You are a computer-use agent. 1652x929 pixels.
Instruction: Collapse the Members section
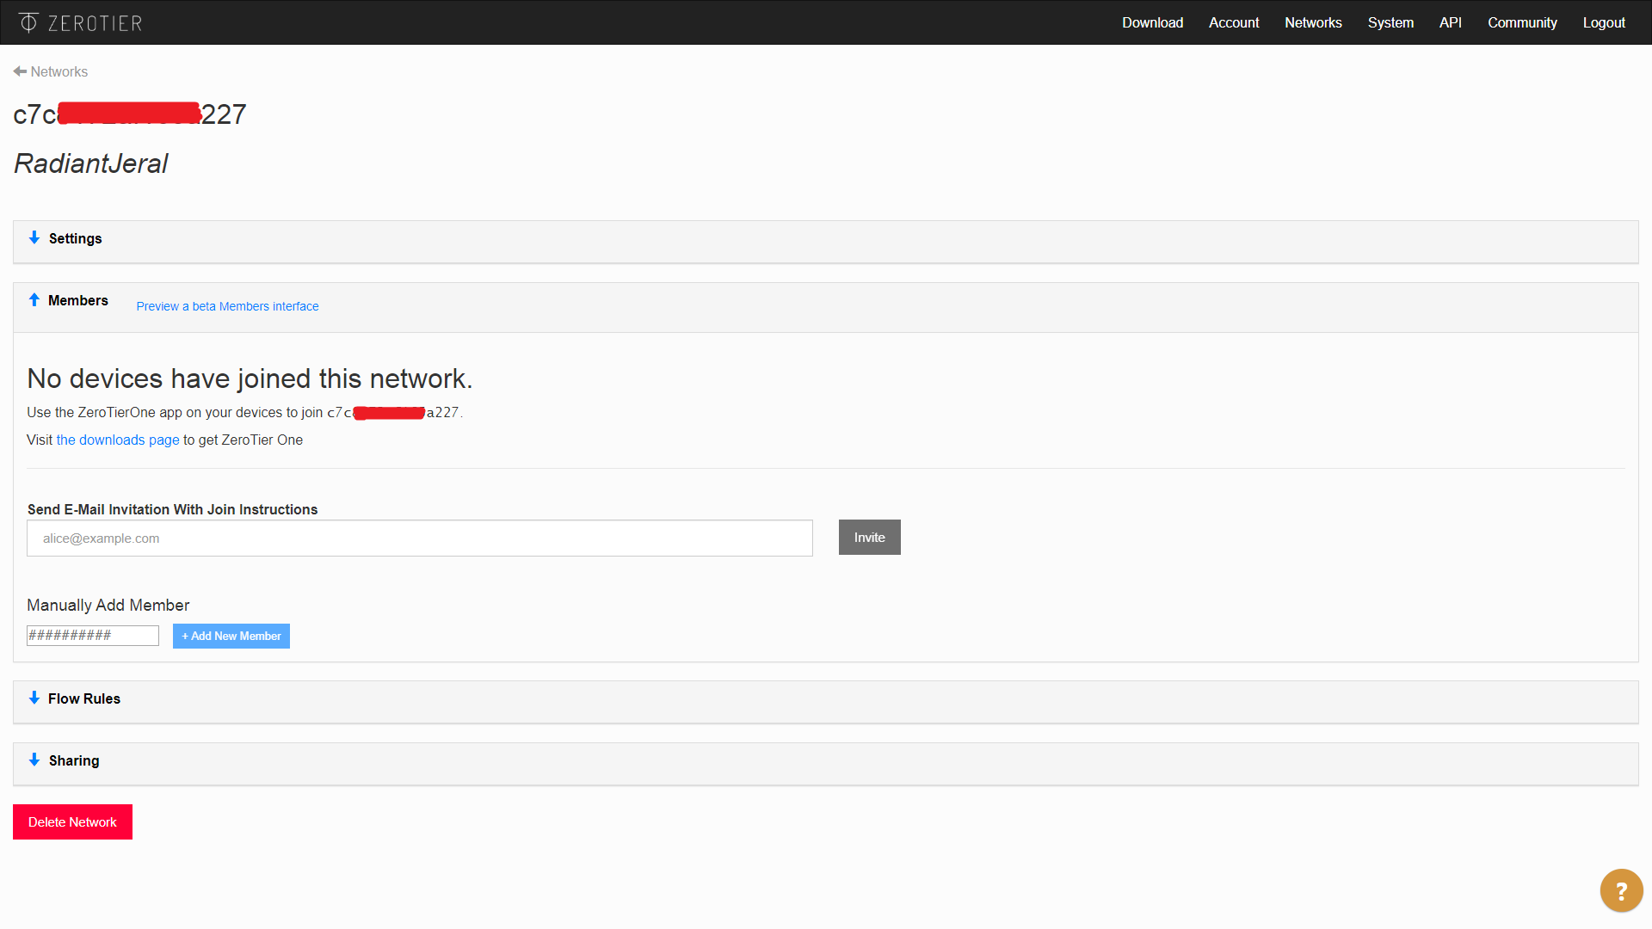pyautogui.click(x=79, y=300)
